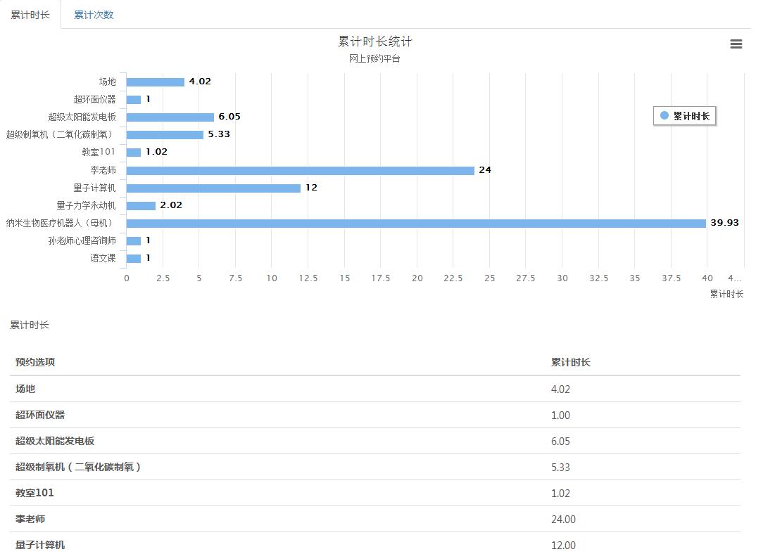The image size is (775, 554).
Task: Click the 量子计算机 axis label
Action: pyautogui.click(x=94, y=188)
